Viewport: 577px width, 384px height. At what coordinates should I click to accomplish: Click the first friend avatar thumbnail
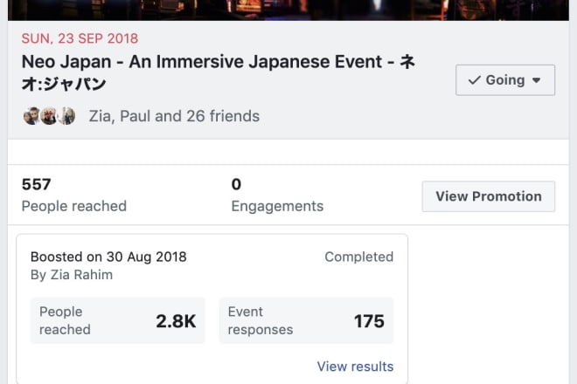pyautogui.click(x=31, y=116)
